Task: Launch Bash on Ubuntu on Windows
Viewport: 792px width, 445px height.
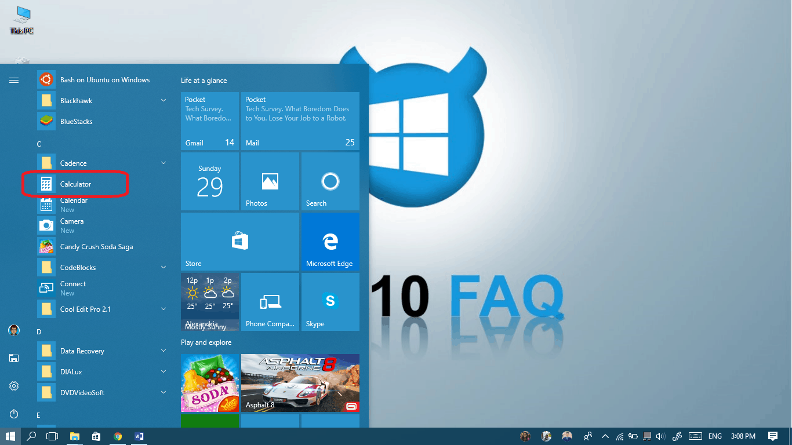Action: (104, 80)
